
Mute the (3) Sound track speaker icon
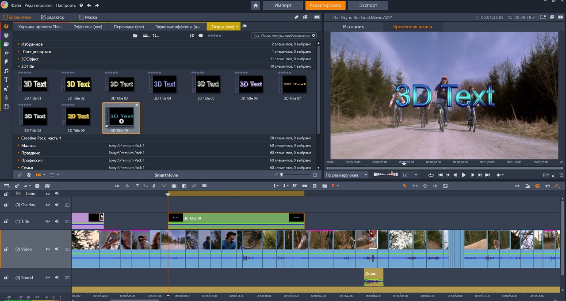(x=57, y=278)
